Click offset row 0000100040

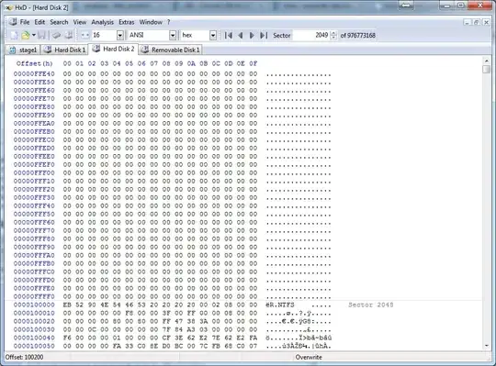[x=34, y=338]
